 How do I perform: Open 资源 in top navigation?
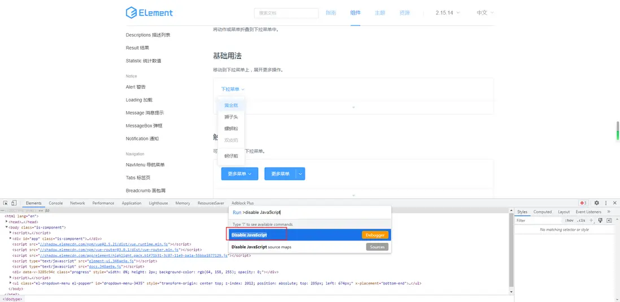[x=404, y=12]
